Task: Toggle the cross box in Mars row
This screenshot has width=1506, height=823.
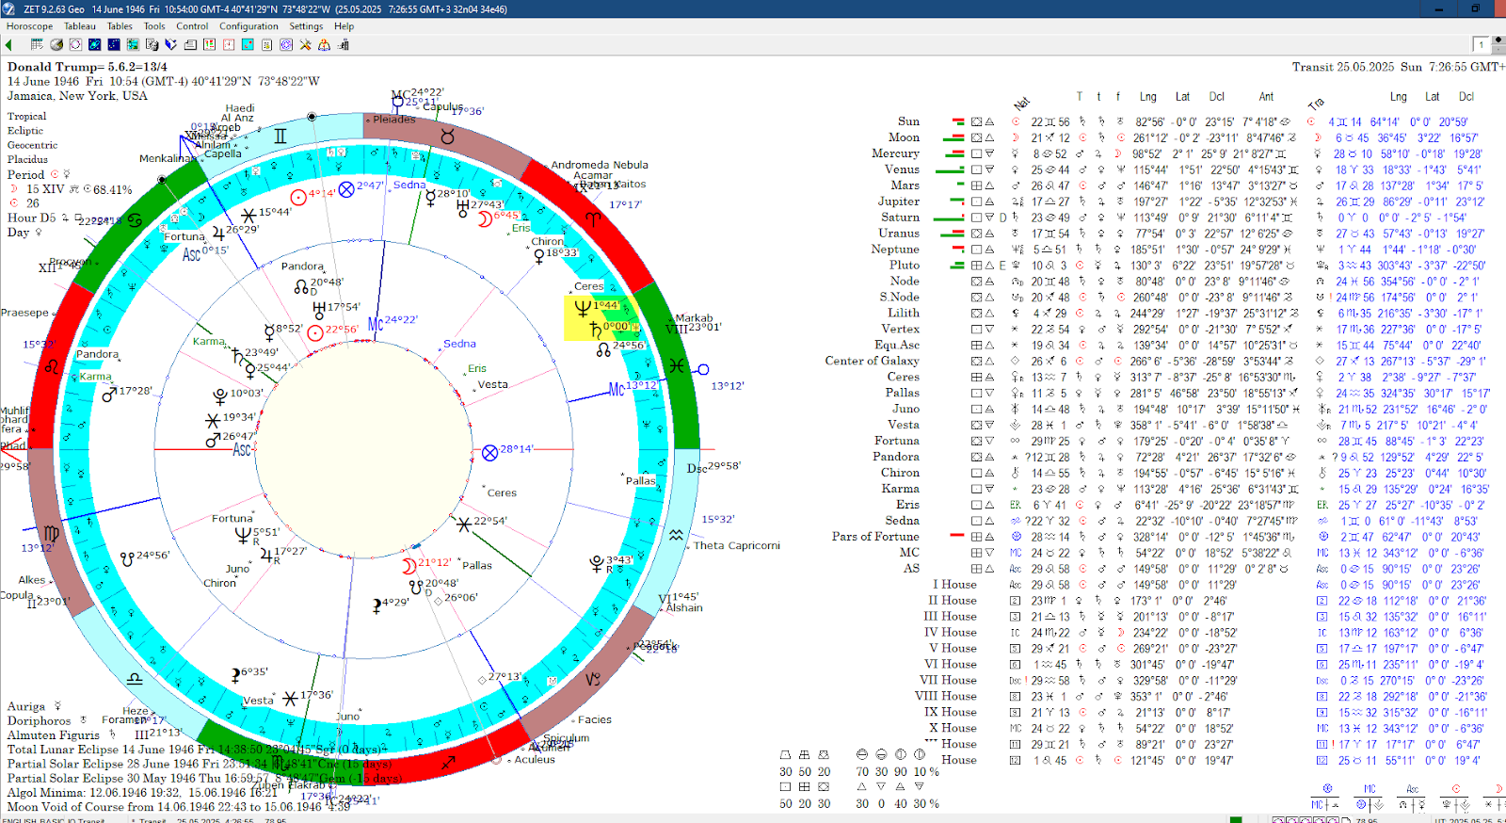Action: point(976,186)
